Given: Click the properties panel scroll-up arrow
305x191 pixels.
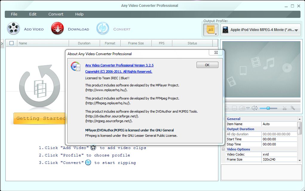Looking at the screenshot, I should (x=299, y=119).
